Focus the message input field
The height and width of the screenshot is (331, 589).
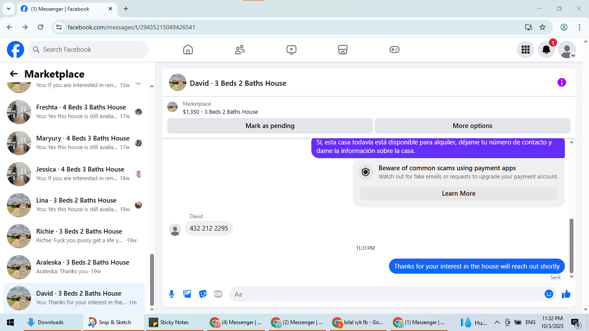pyautogui.click(x=386, y=294)
